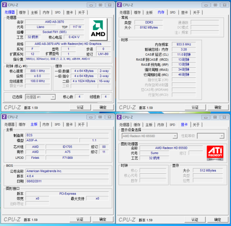Click the processor name field AMD A8-3870
This screenshot has width=231, height=226.
point(55,22)
